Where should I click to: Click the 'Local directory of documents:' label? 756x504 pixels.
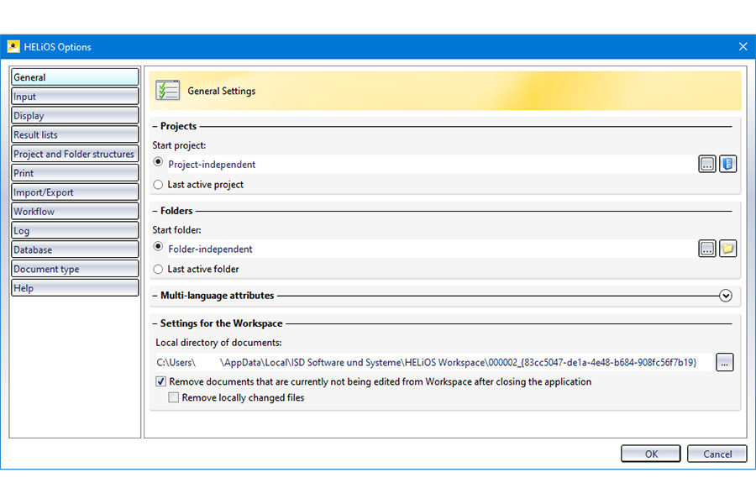pyautogui.click(x=218, y=343)
